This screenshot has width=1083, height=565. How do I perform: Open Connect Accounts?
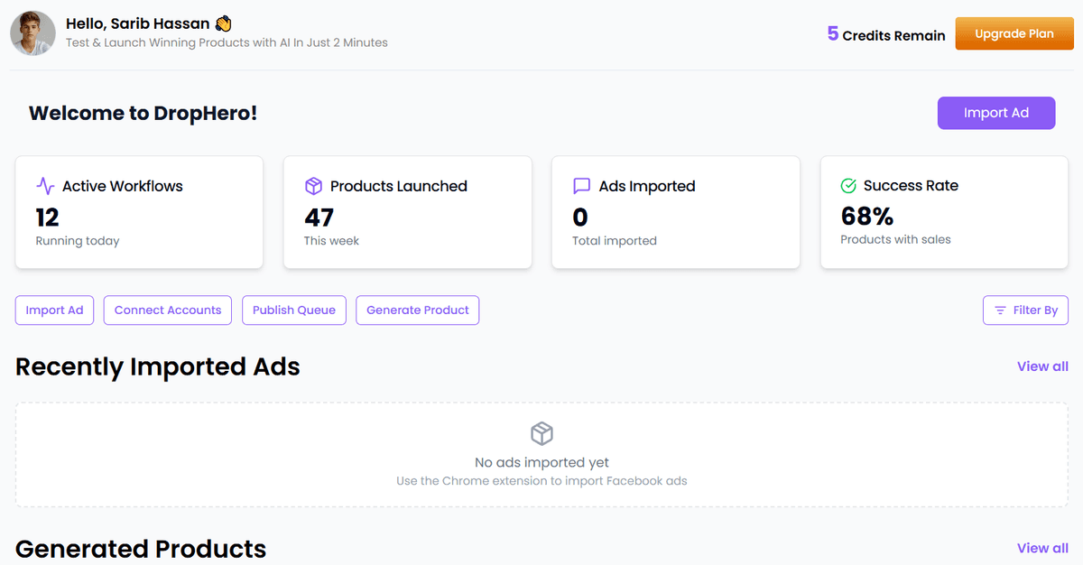tap(168, 310)
